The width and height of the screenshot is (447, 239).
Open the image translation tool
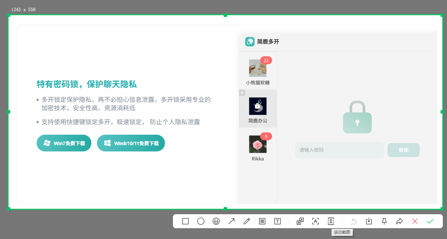point(300,221)
